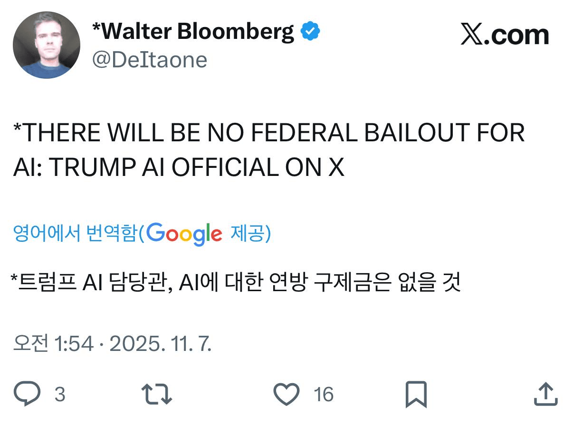The image size is (573, 423).
Task: Click the 2025. 11. 7. post date
Action: tap(161, 344)
